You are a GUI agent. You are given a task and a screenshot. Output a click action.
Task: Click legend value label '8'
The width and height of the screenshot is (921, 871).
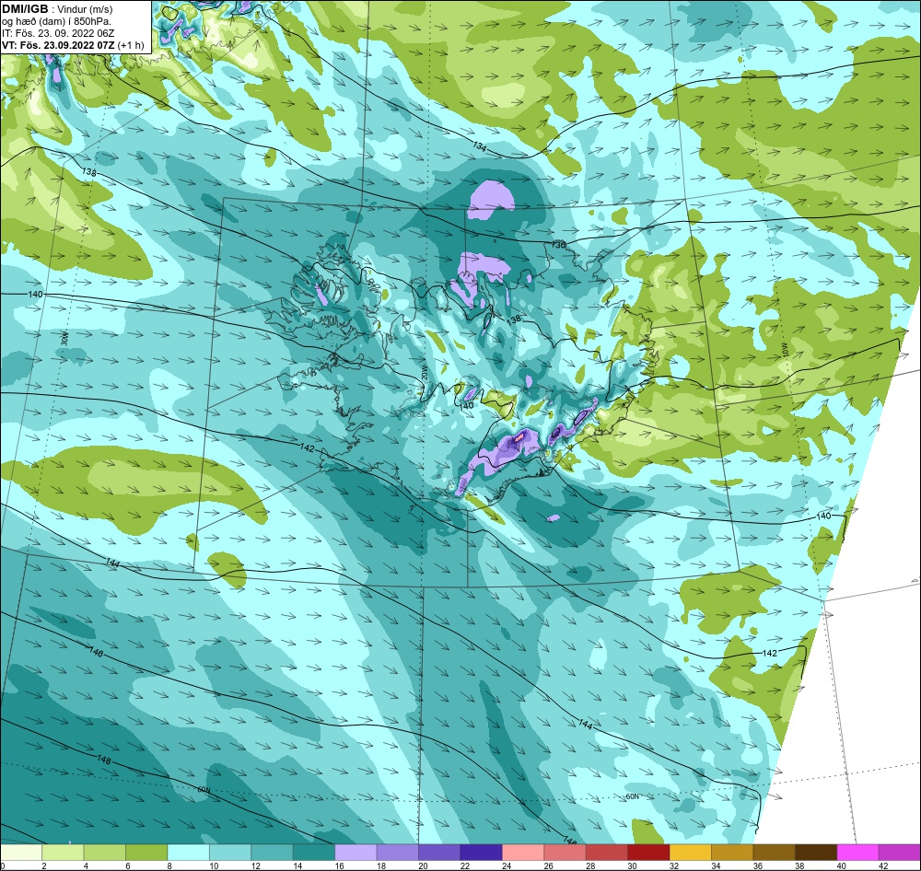coord(169,865)
